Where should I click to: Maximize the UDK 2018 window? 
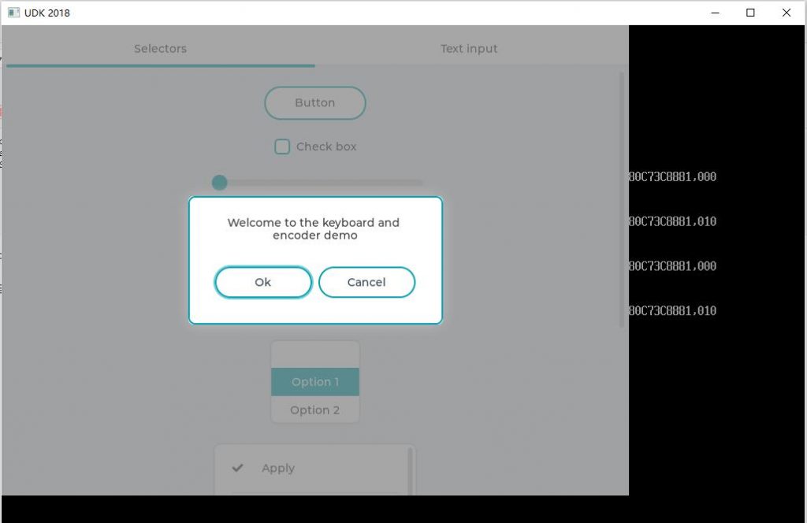(x=750, y=13)
